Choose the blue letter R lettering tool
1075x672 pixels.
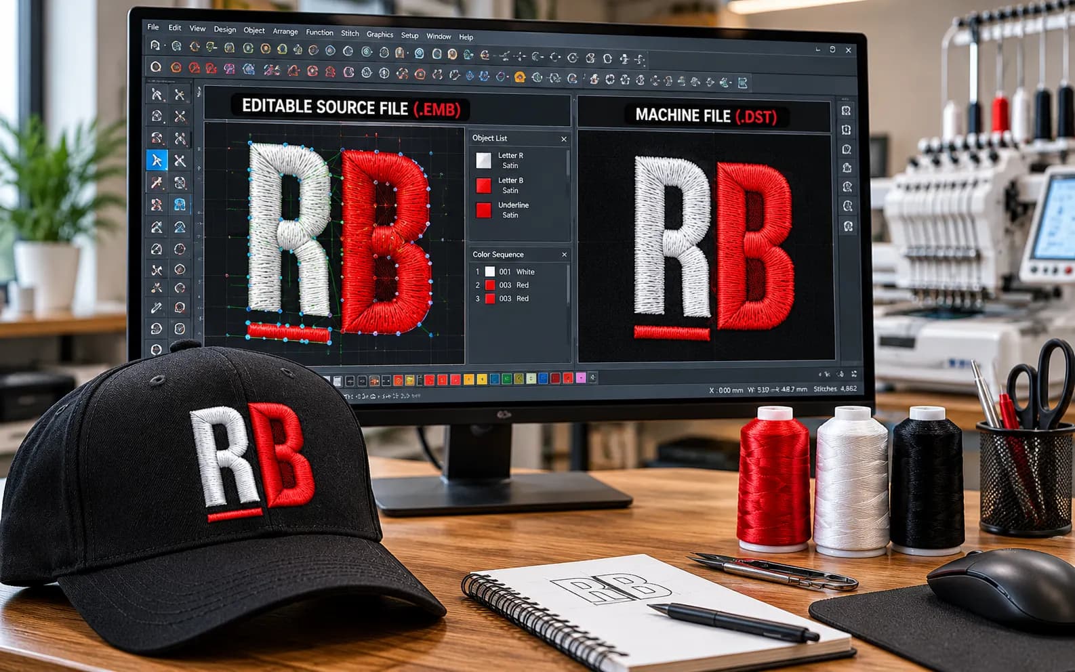pyautogui.click(x=180, y=204)
